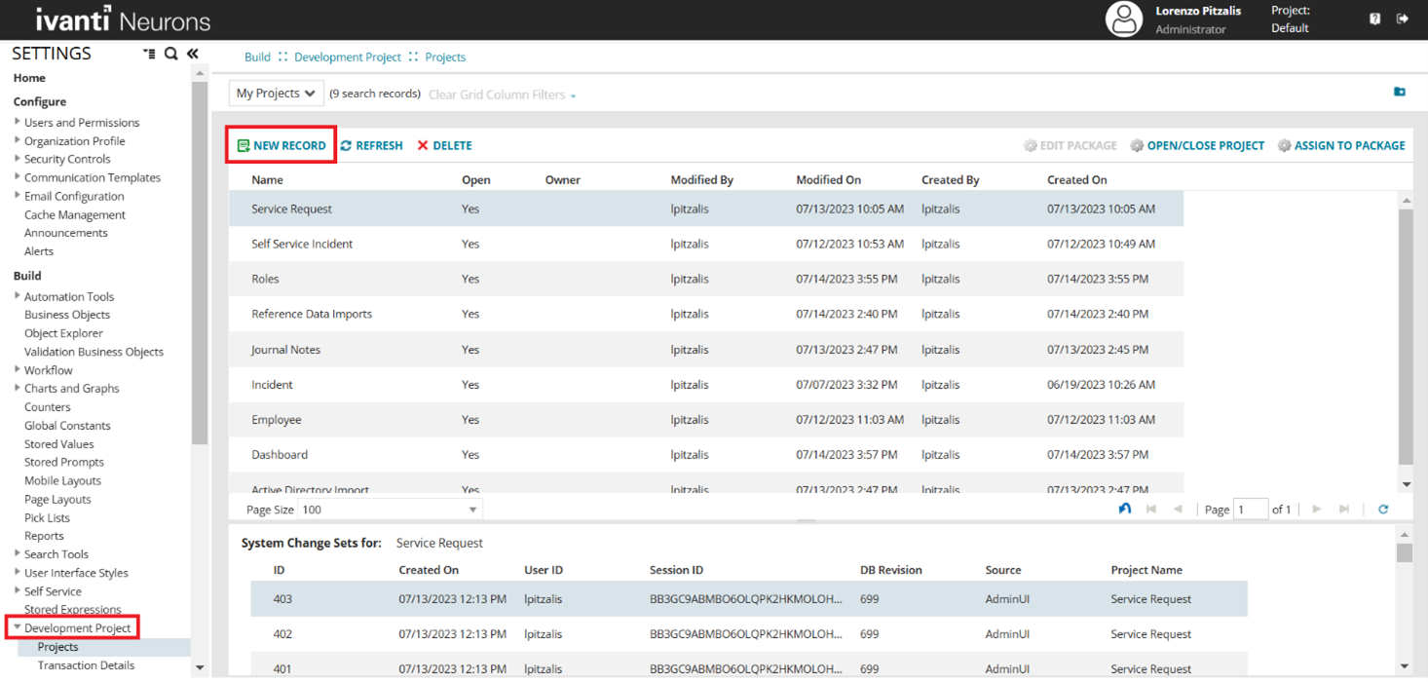Viewport: 1428px width, 682px height.
Task: Open Transaction Details under Development Project
Action: 86,665
